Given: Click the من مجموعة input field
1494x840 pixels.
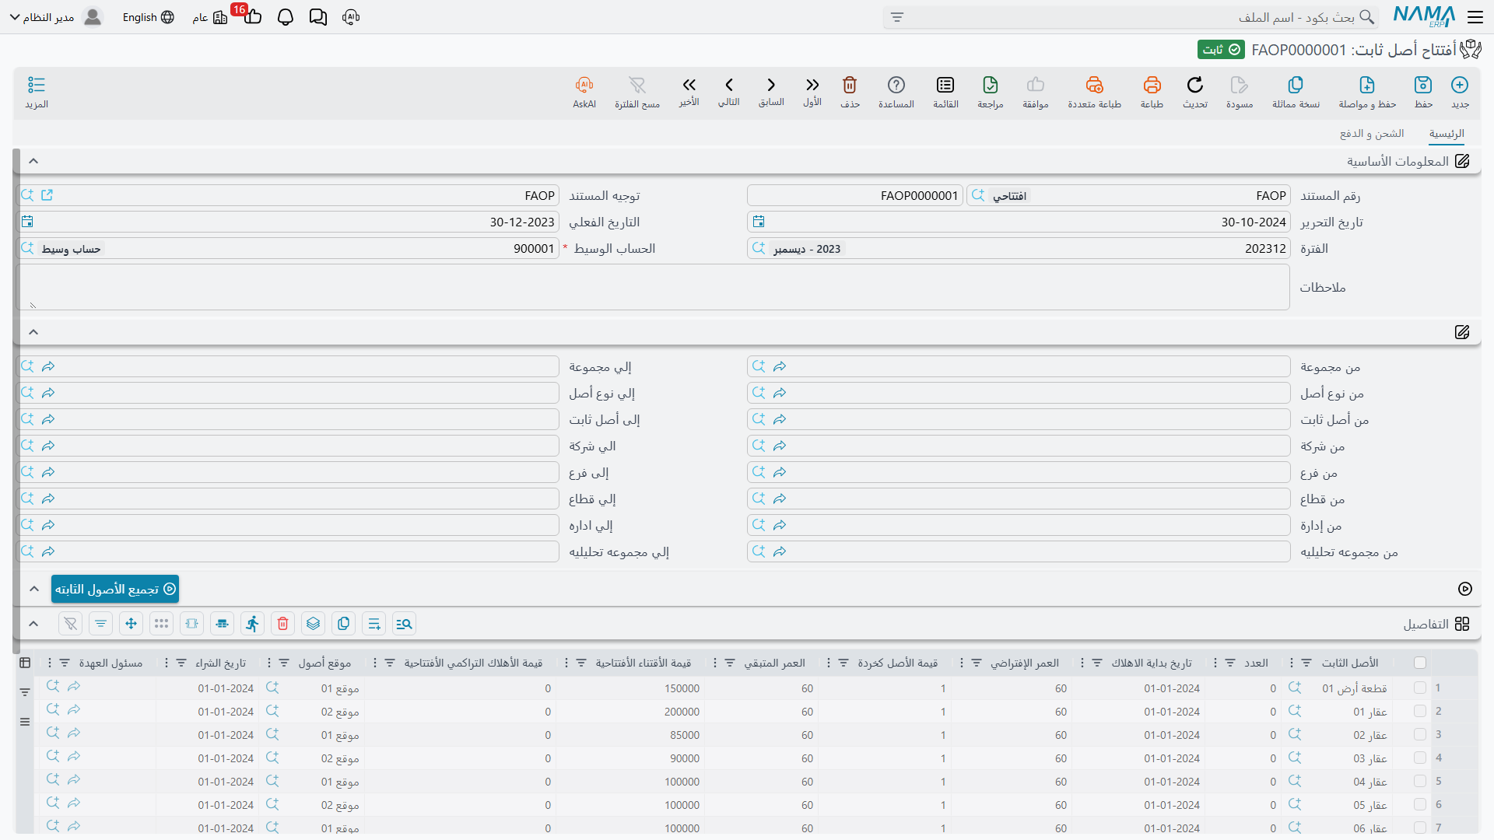Looking at the screenshot, I should 1019,366.
